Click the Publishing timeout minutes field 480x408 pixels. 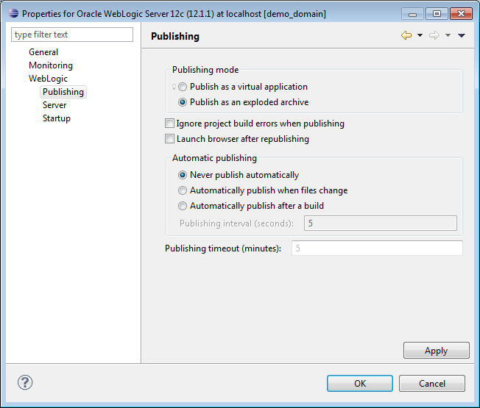click(377, 248)
